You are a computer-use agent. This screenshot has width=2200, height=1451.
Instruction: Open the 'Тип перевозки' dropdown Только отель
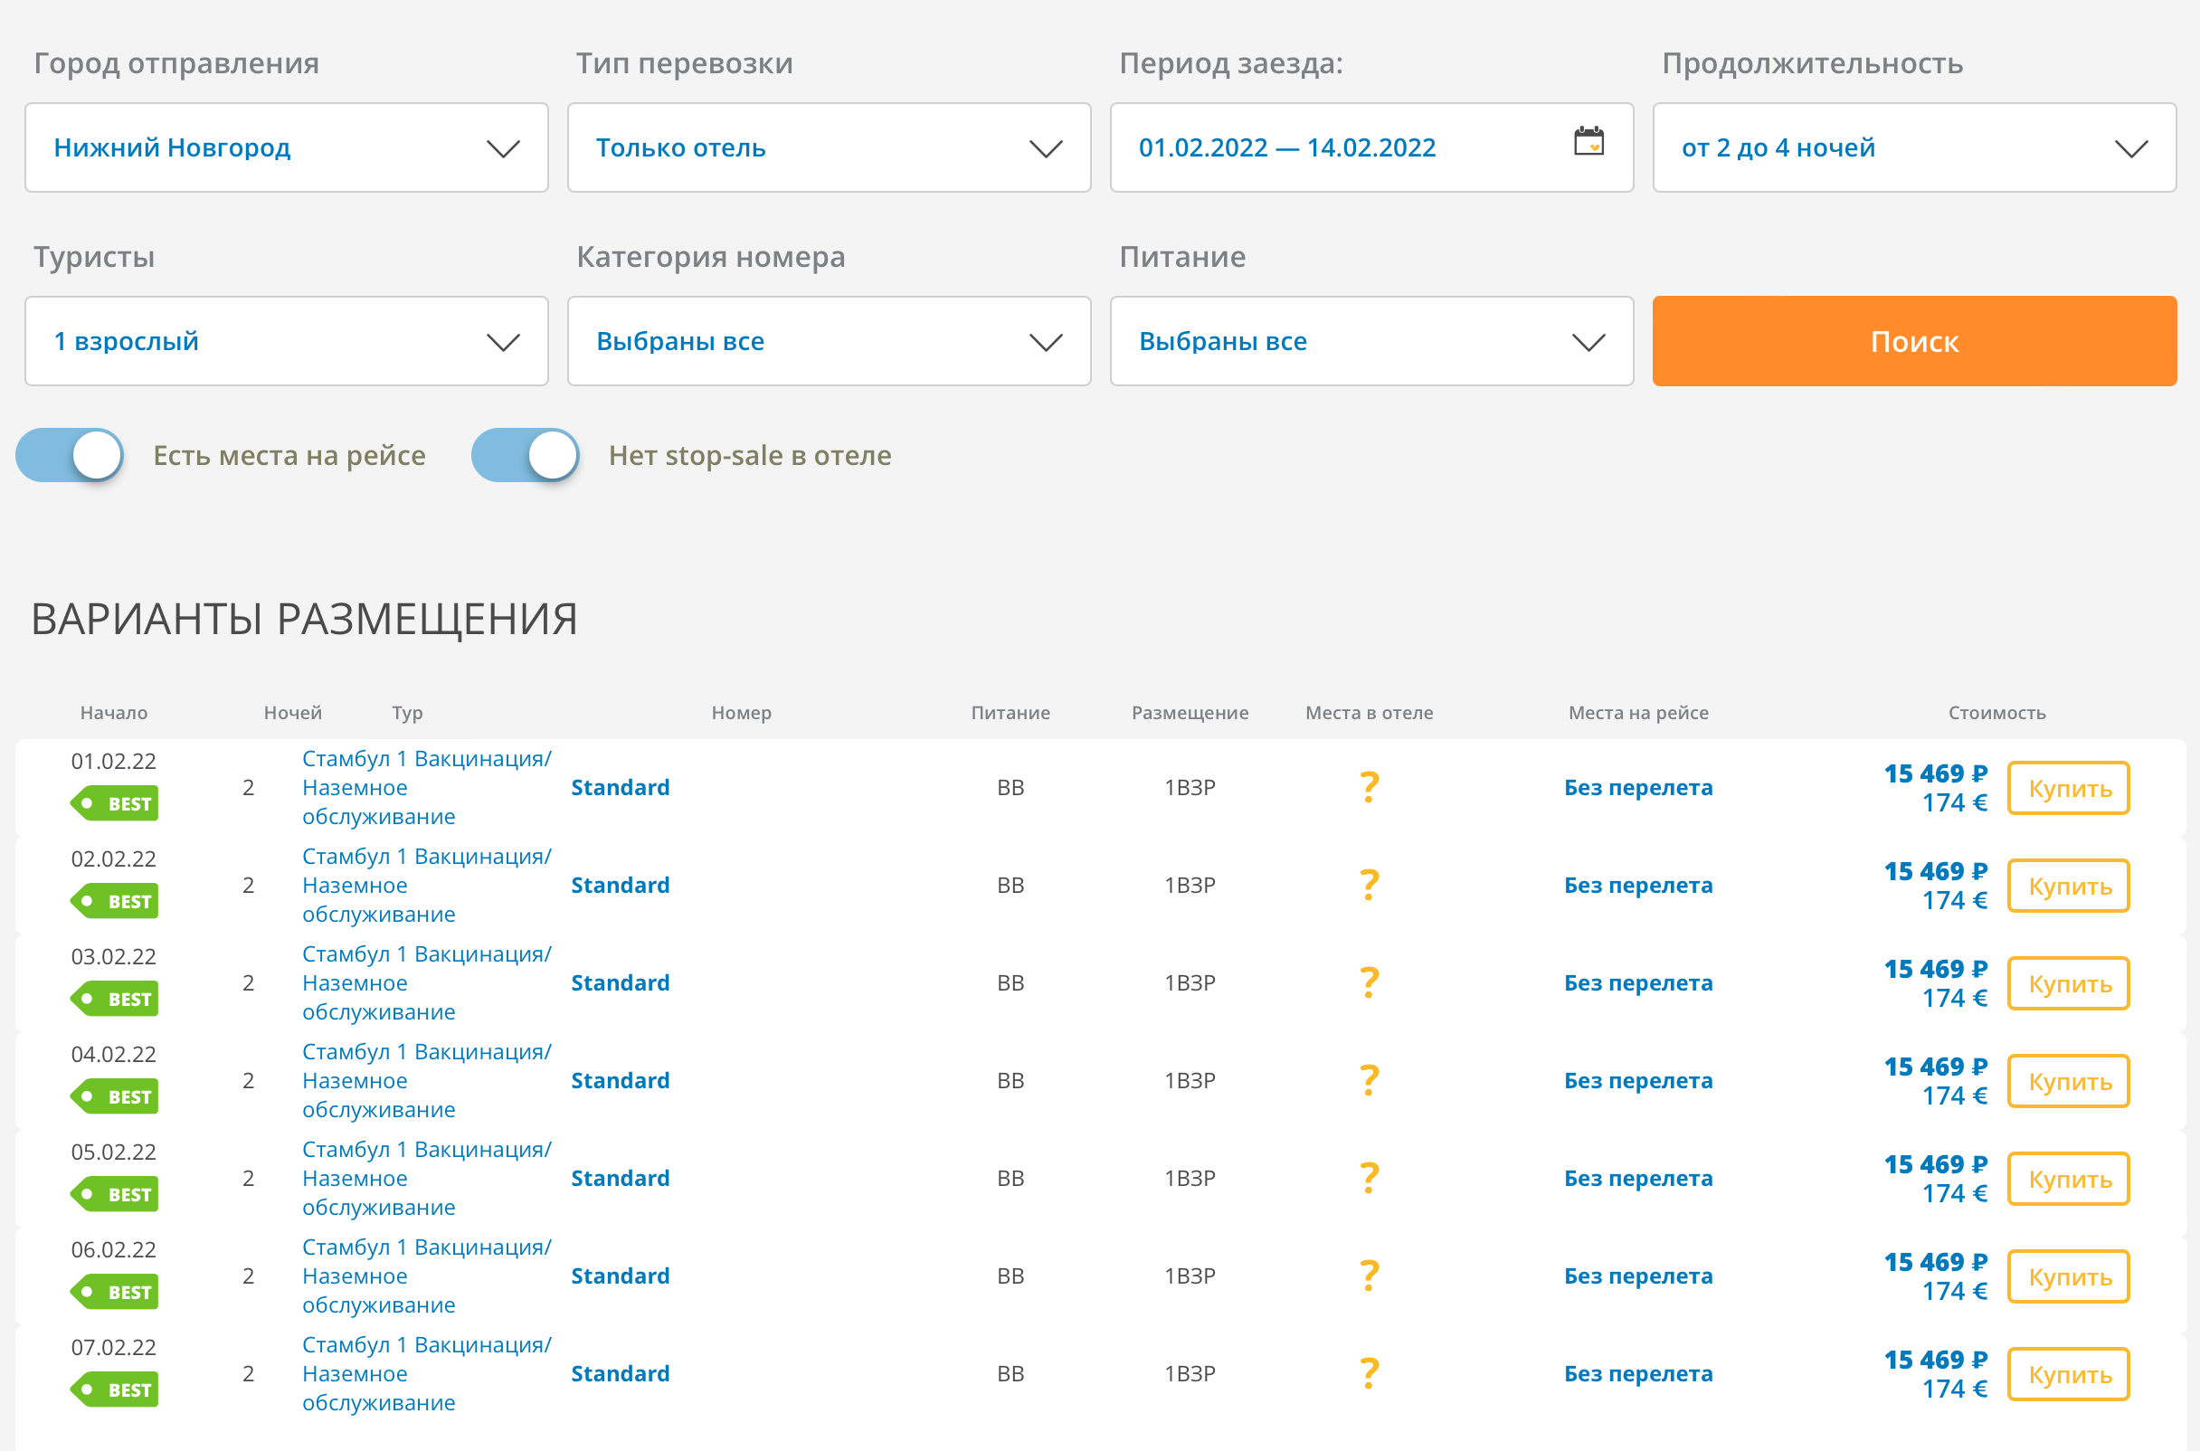coord(829,148)
